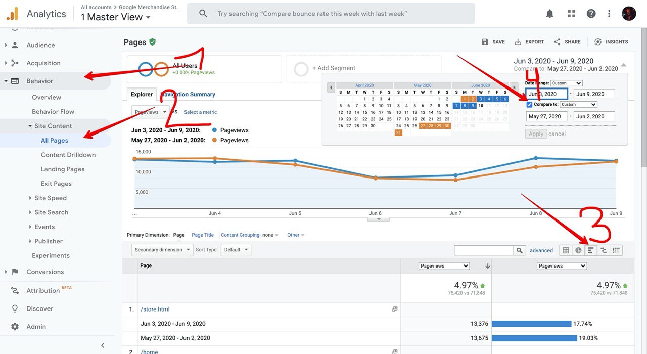Expand Site Speed subsection
The image size is (647, 354).
(30, 198)
